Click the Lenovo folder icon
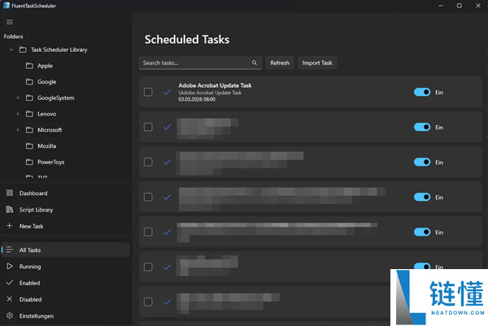The width and height of the screenshot is (488, 326). pos(29,114)
